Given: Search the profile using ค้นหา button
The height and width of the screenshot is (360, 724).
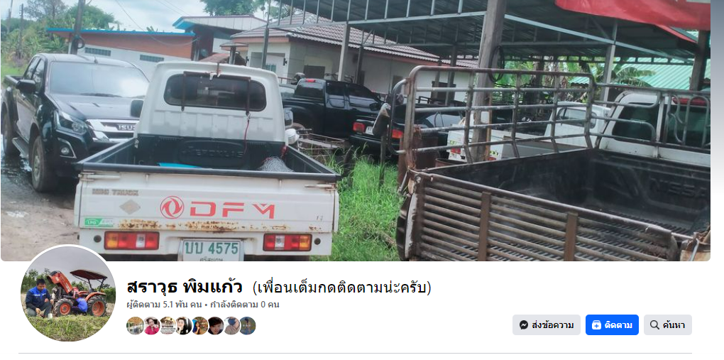Looking at the screenshot, I should [668, 325].
